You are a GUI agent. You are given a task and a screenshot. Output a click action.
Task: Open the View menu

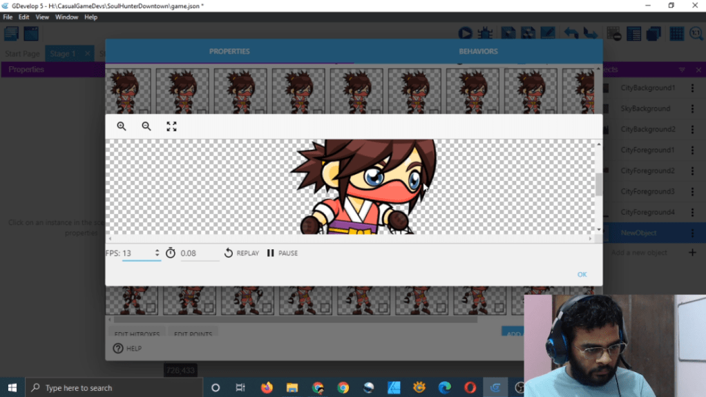pos(42,17)
